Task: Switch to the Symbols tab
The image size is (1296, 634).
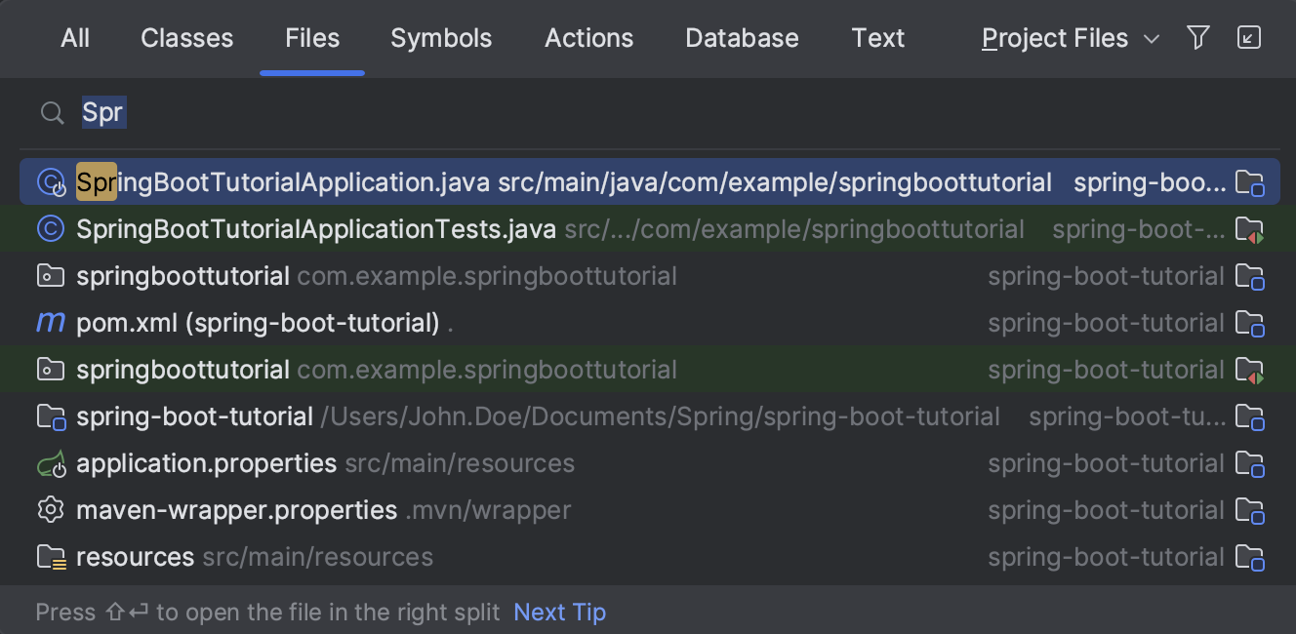Action: [441, 38]
